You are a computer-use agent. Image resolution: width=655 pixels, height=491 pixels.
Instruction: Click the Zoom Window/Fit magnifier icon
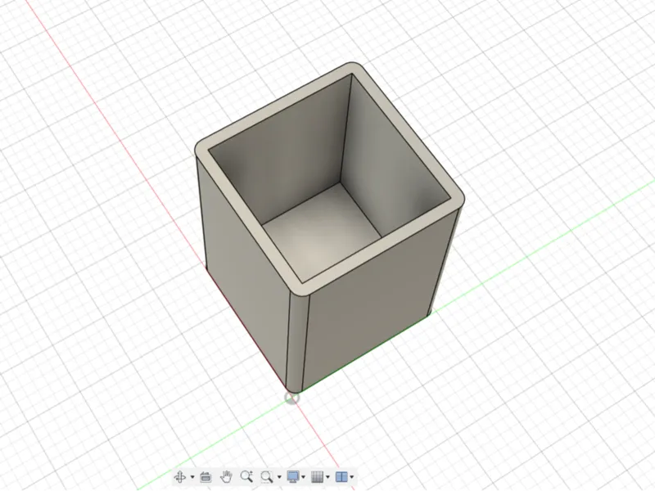click(x=267, y=477)
